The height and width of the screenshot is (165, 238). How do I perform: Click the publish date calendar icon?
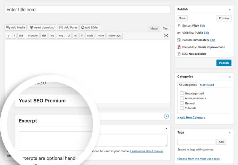[x=179, y=40]
